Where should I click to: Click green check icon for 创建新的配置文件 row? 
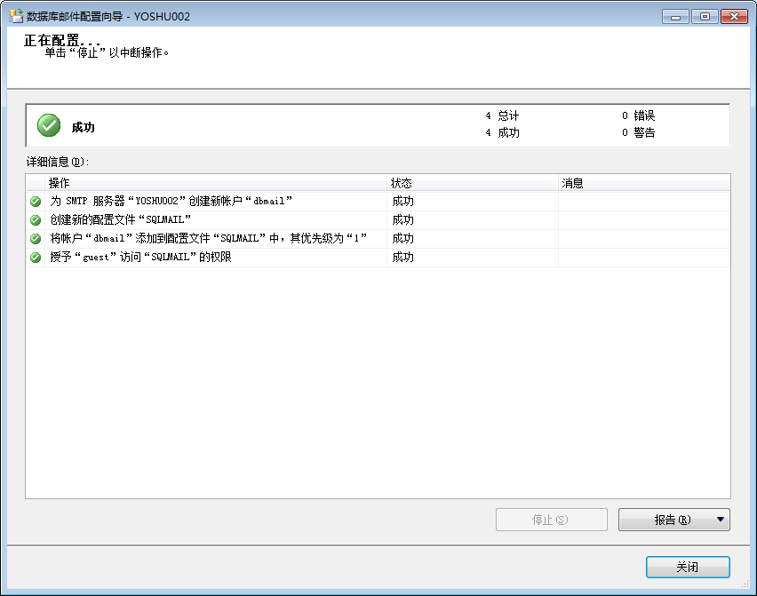(36, 220)
